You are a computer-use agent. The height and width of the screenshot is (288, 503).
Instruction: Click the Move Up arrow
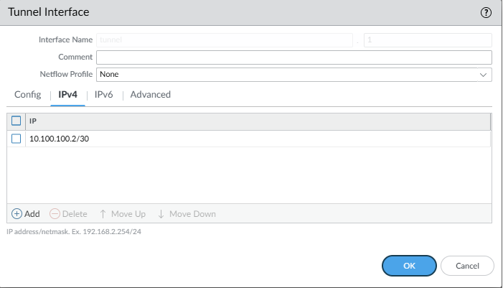click(103, 214)
